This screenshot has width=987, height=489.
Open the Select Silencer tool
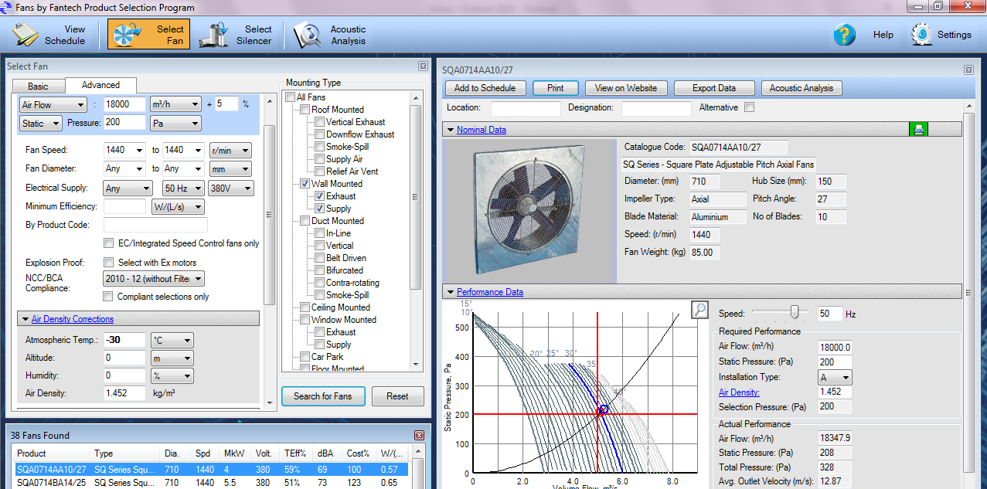coord(214,35)
